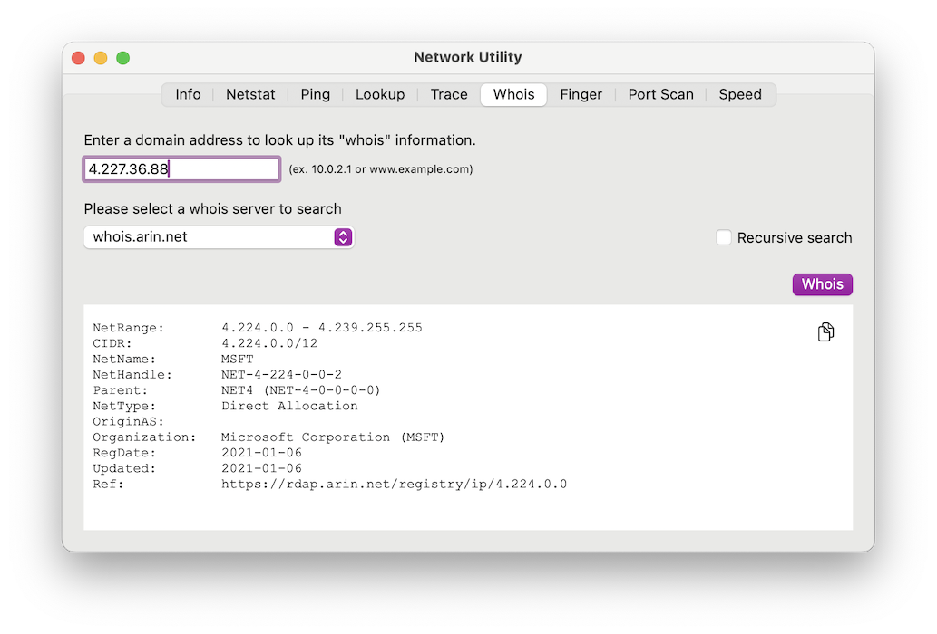Switch to the Netstat tab
This screenshot has height=634, width=937.
250,94
